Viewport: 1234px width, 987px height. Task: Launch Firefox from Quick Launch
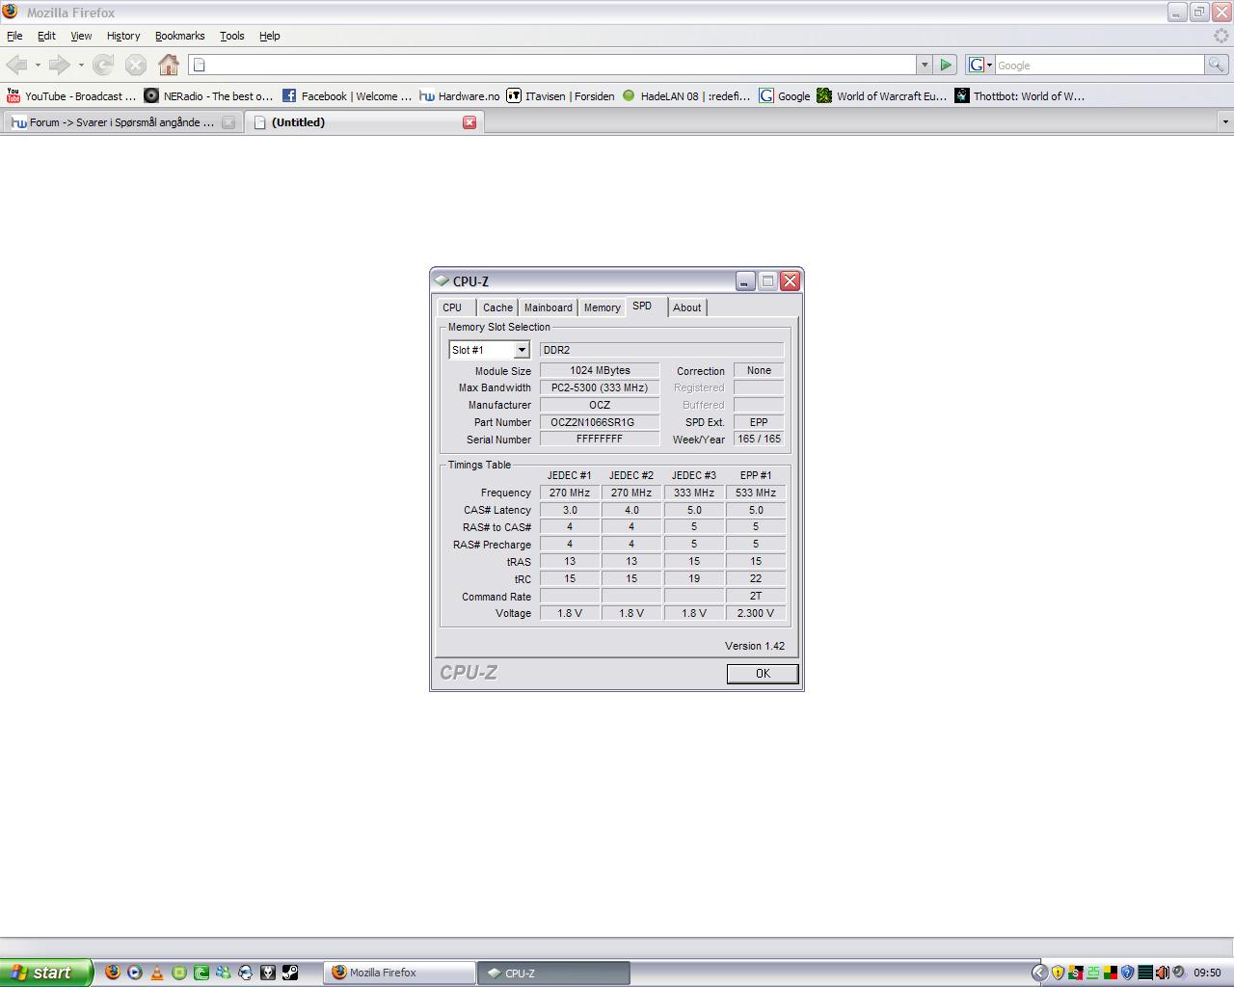coord(113,973)
